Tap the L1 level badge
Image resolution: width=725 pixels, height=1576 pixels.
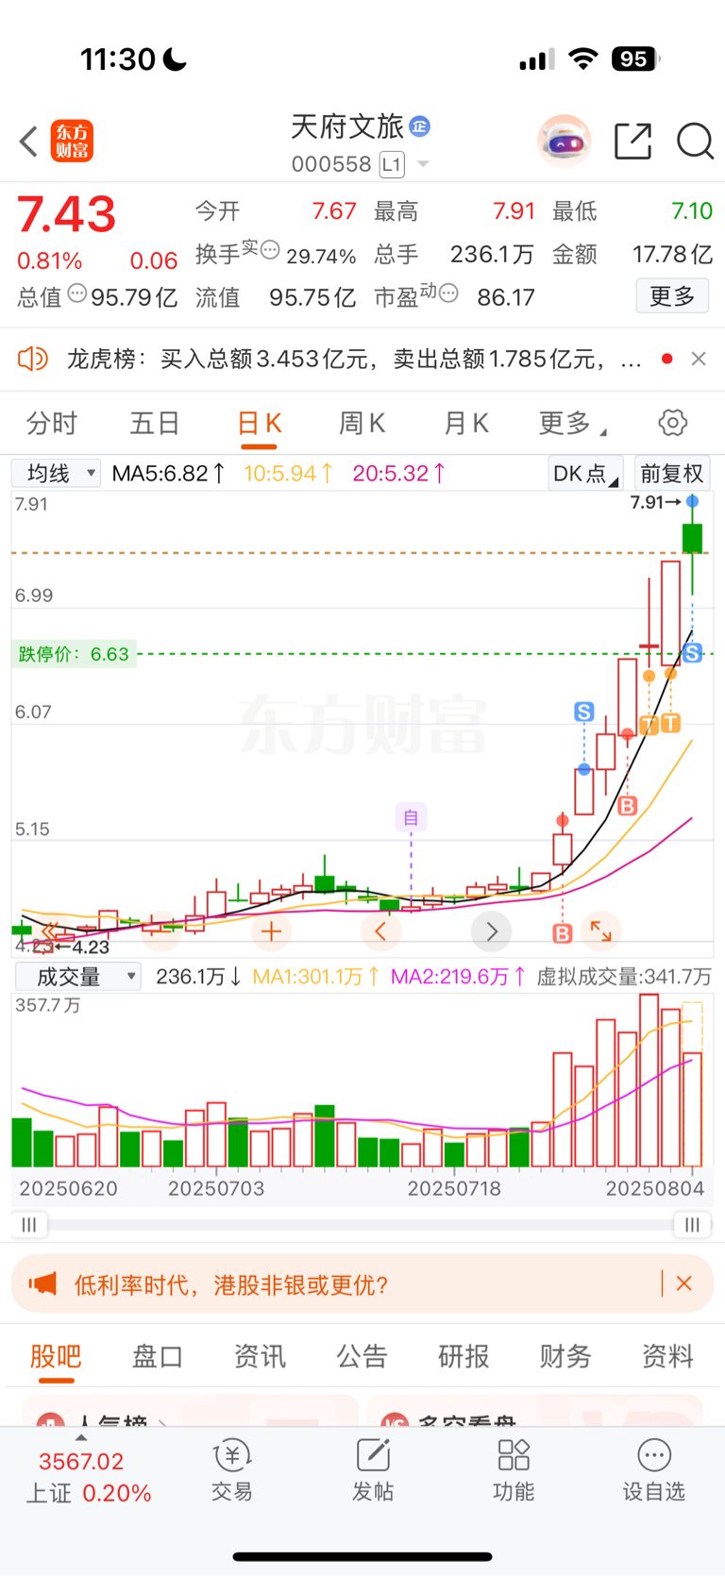coord(392,164)
